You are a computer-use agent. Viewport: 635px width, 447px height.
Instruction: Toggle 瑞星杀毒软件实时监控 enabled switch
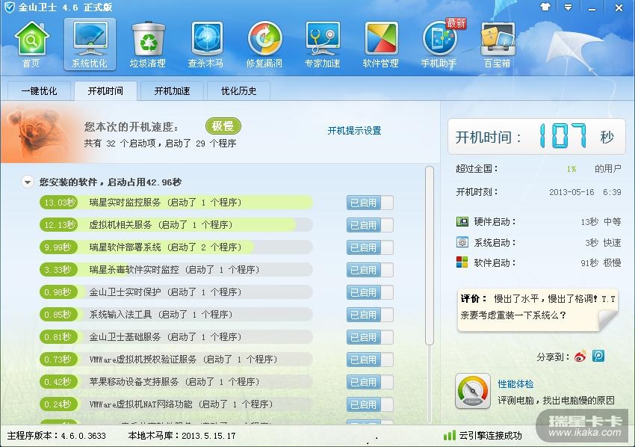pyautogui.click(x=370, y=270)
